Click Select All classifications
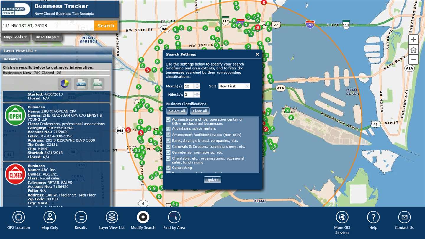 [177, 111]
